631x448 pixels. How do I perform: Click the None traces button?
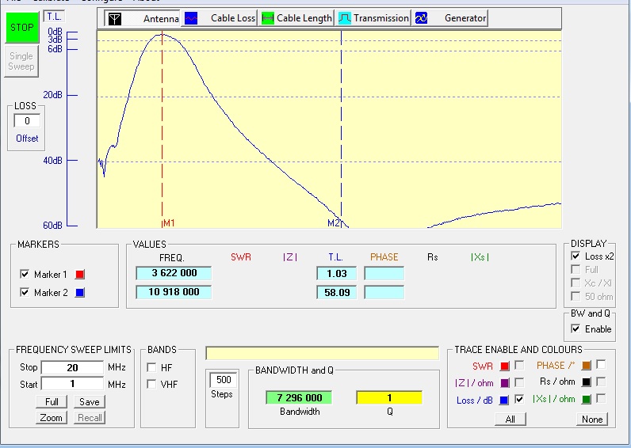tap(591, 420)
